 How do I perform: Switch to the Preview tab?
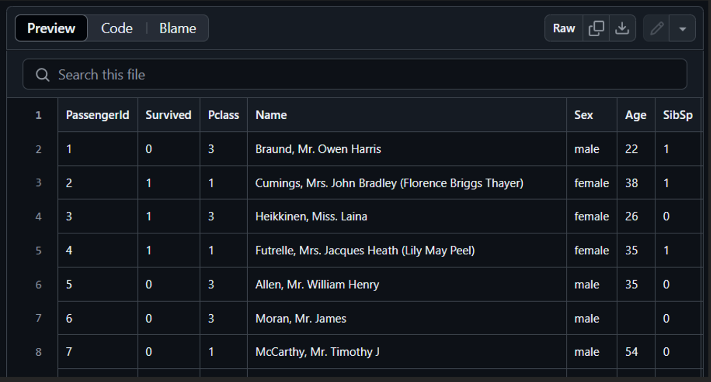click(x=52, y=28)
